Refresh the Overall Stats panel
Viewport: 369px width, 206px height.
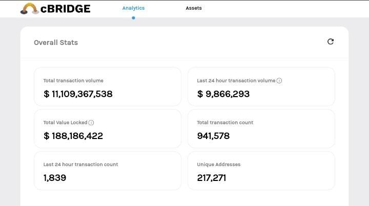click(331, 41)
